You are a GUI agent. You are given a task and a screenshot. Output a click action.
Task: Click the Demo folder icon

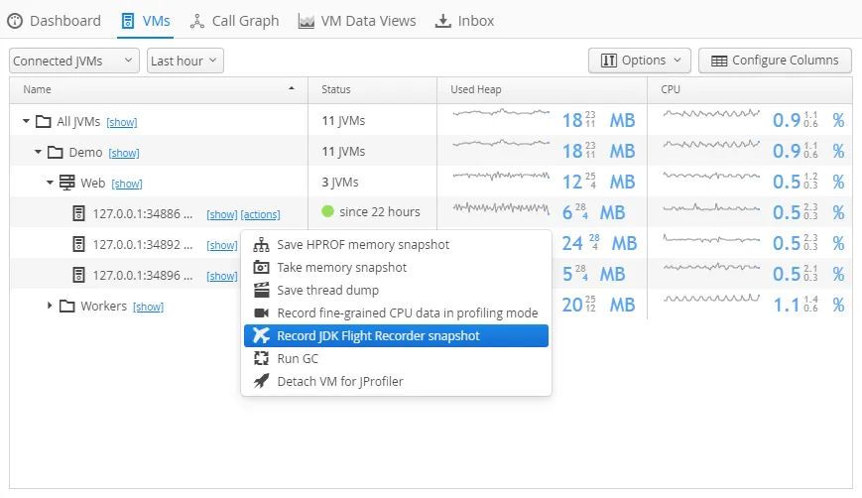pos(55,152)
